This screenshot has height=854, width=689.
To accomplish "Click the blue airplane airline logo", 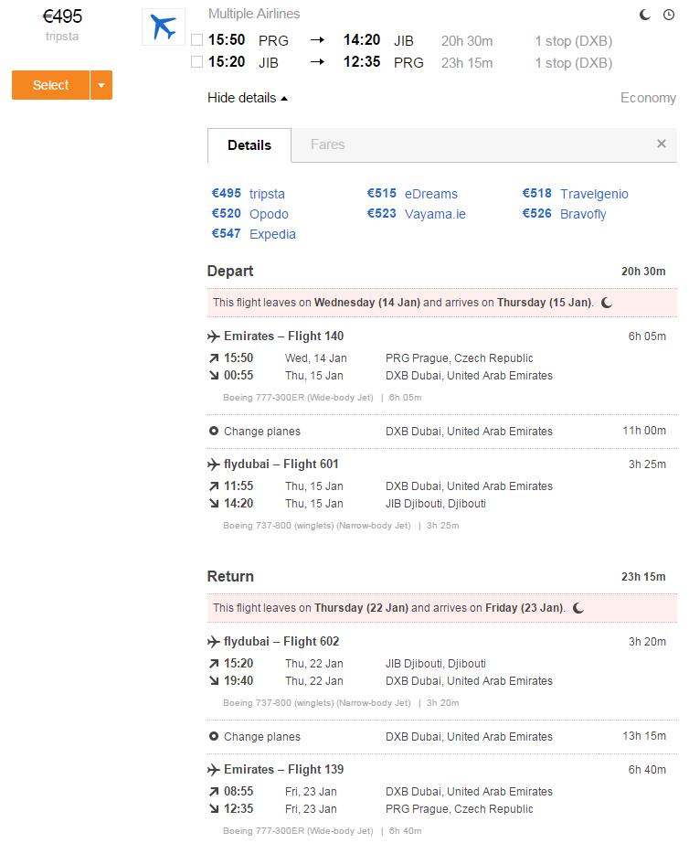I will [164, 27].
